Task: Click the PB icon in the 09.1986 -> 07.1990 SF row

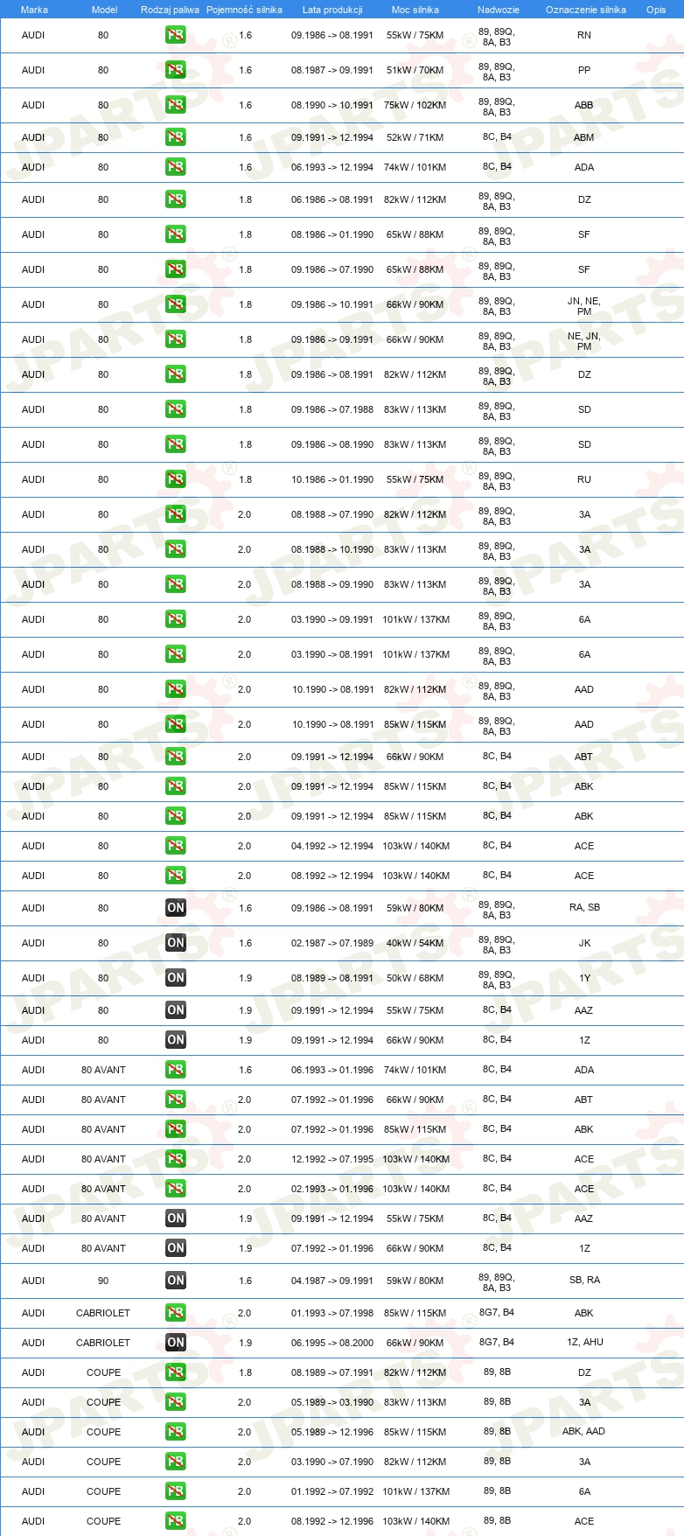Action: pos(176,269)
